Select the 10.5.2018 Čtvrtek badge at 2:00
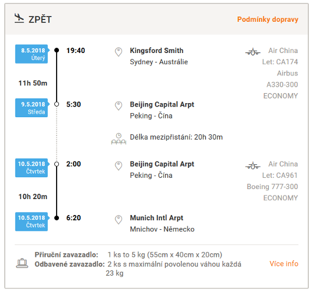313x291 pixels. tap(32, 168)
